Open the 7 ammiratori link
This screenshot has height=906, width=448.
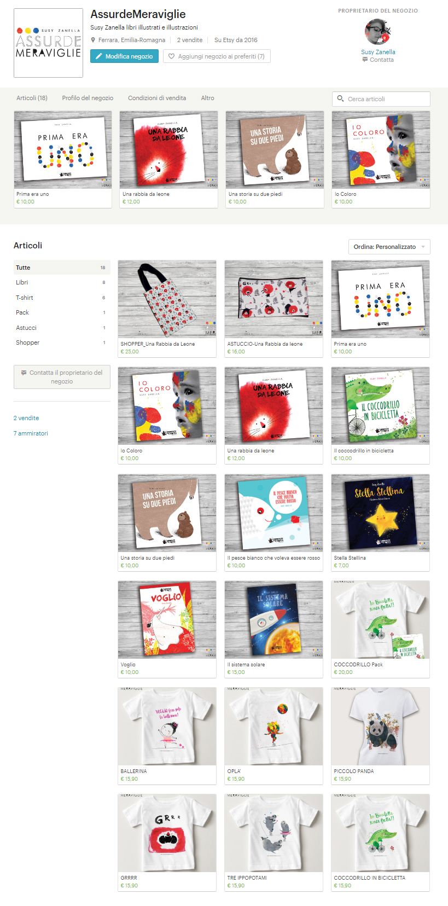(31, 433)
